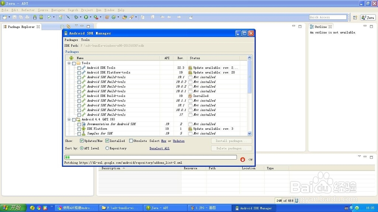Collapse the Tools tree node
378x212 pixels.
69,63
